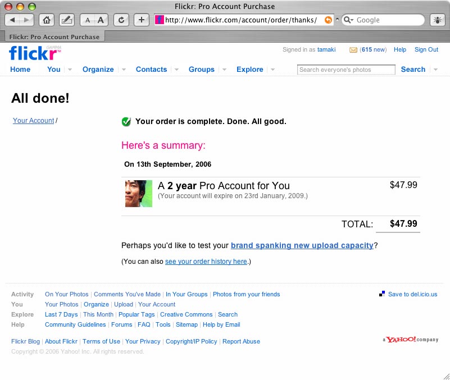Click the AutoFill pencil toolbar button
This screenshot has width=450, height=380.
pyautogui.click(x=66, y=20)
